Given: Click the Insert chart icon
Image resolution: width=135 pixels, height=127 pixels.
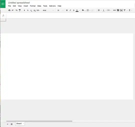Looking at the screenshot, I should (121, 10).
